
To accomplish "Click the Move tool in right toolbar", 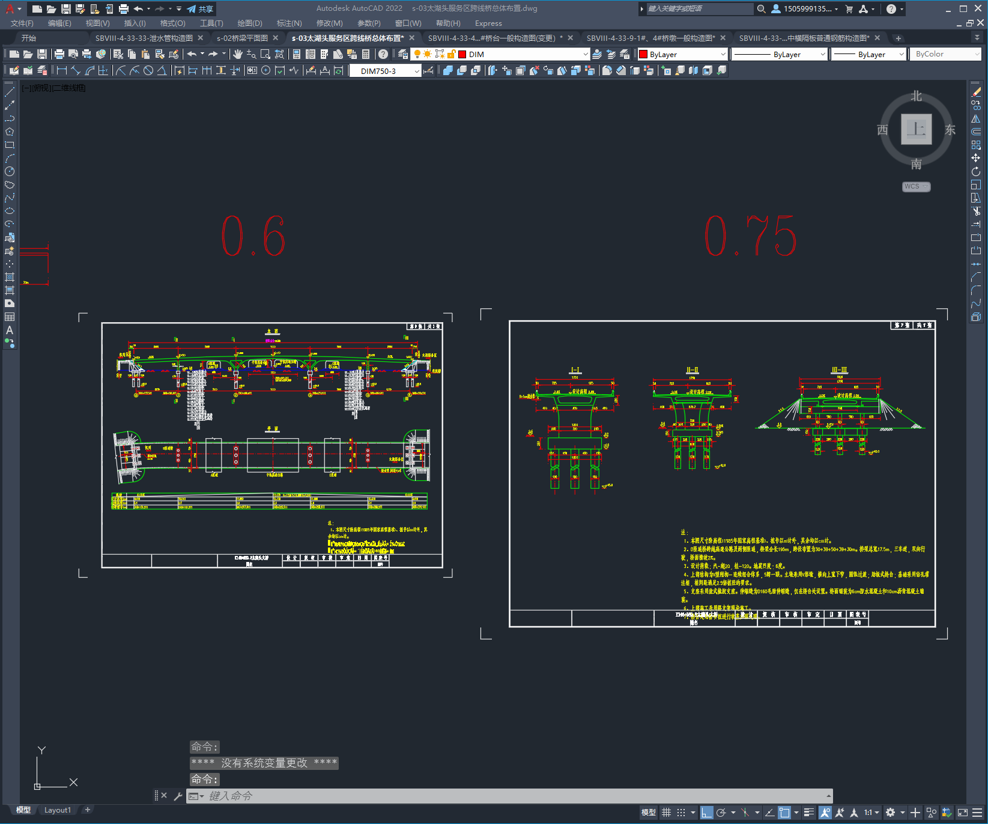I will (976, 158).
